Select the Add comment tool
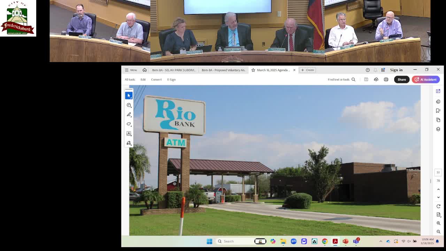The image size is (446, 251). (x=129, y=105)
